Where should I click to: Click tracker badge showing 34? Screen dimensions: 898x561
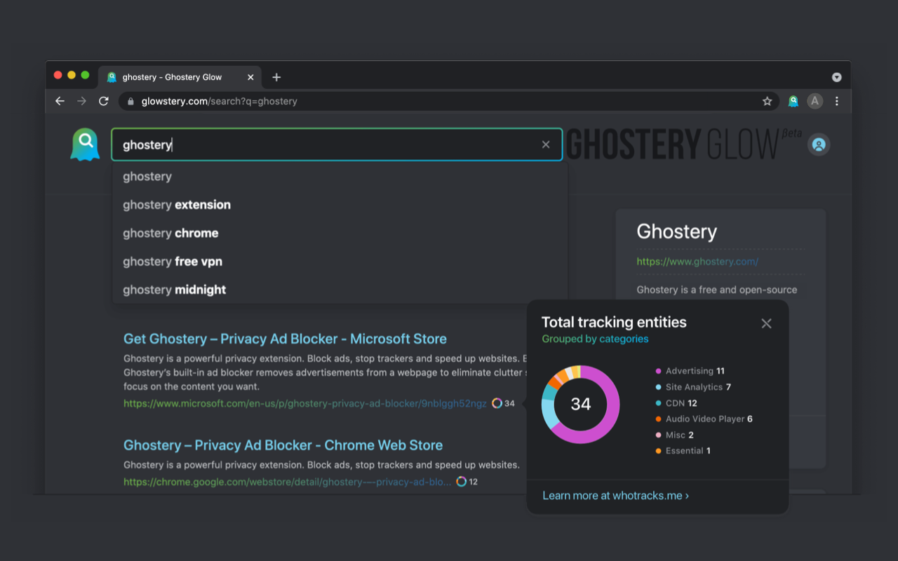click(503, 403)
